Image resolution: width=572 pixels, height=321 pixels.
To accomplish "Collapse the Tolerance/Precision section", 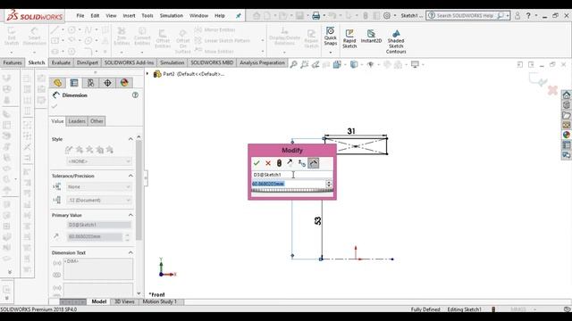I will pyautogui.click(x=130, y=176).
